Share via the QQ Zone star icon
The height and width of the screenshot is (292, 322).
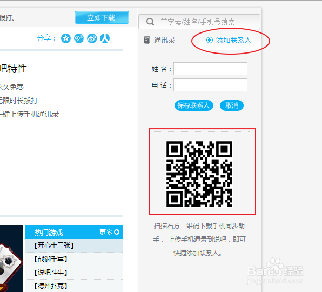point(66,38)
